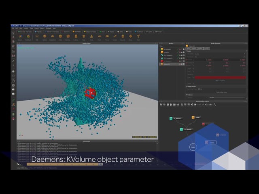This screenshot has width=259, height=194.
Task: Add a Torus from the geometry shelf
Action: pyautogui.click(x=107, y=38)
